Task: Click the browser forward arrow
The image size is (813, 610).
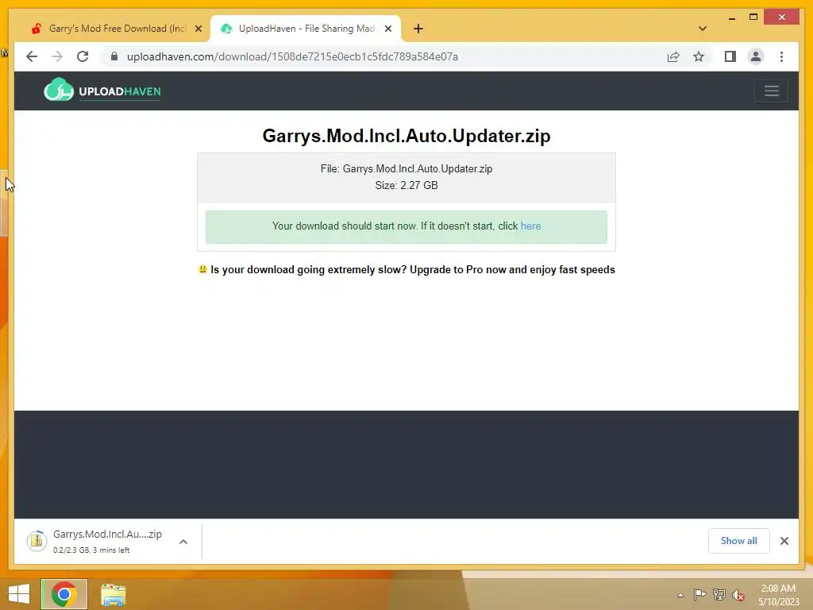Action: 57,56
